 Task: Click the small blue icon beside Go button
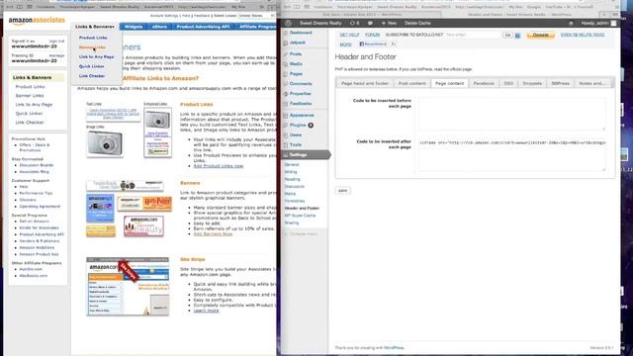click(x=517, y=36)
